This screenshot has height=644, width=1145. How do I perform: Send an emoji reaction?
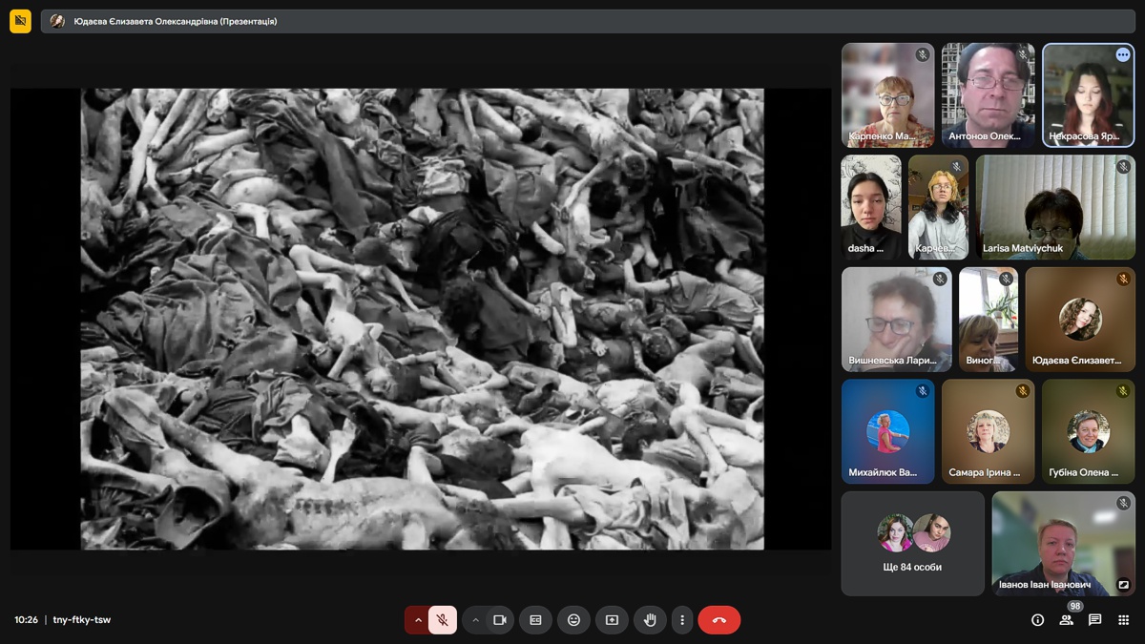(x=573, y=620)
